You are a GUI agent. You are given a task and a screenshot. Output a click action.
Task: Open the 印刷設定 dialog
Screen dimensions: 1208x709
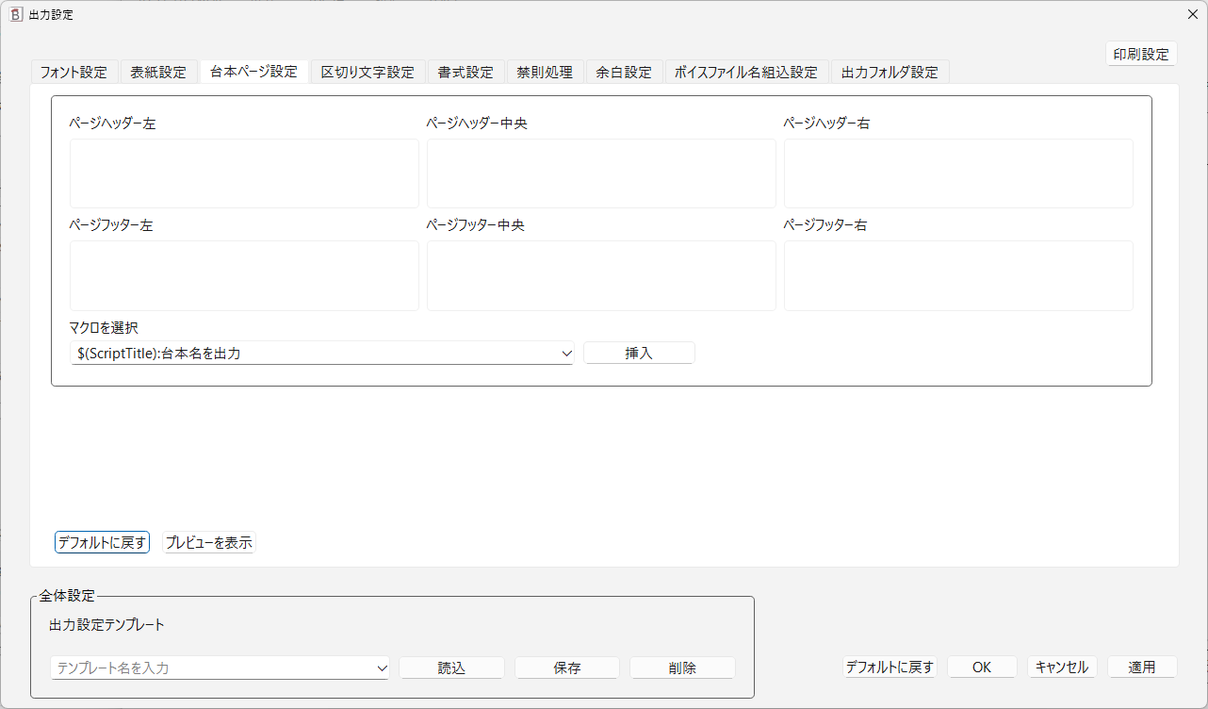click(1141, 54)
